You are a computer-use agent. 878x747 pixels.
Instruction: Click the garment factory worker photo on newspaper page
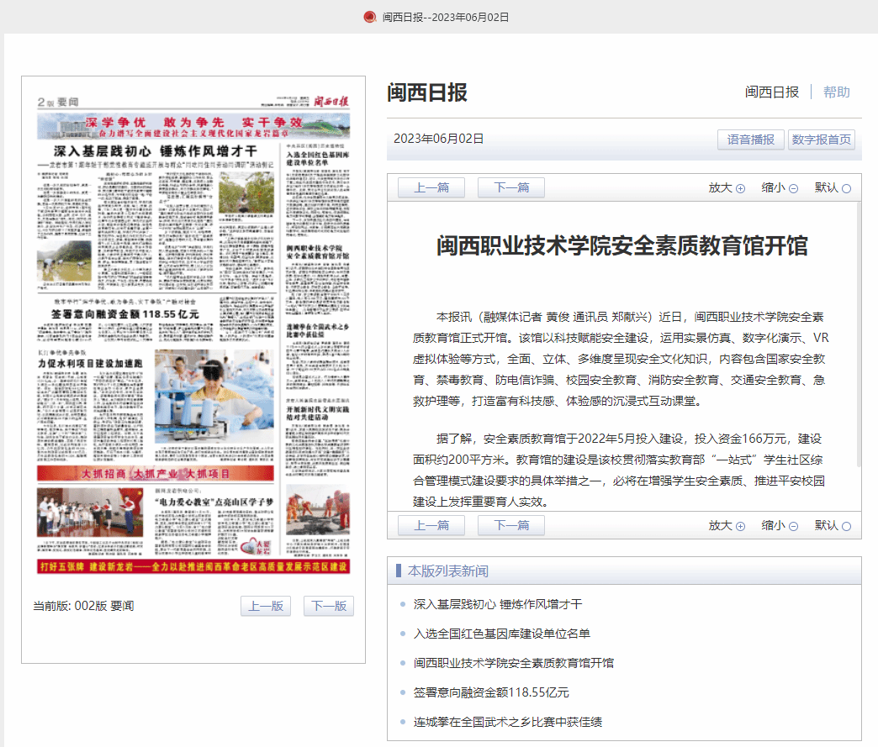coord(225,396)
